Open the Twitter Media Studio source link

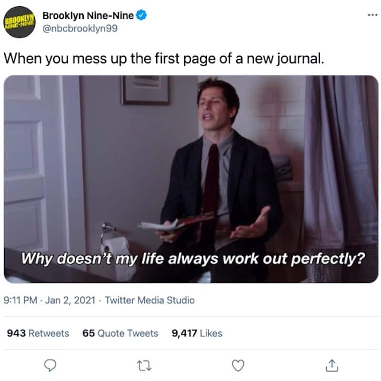[150, 300]
